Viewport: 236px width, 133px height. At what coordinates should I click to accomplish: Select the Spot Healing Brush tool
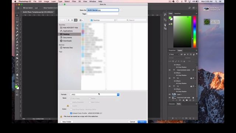17,35
